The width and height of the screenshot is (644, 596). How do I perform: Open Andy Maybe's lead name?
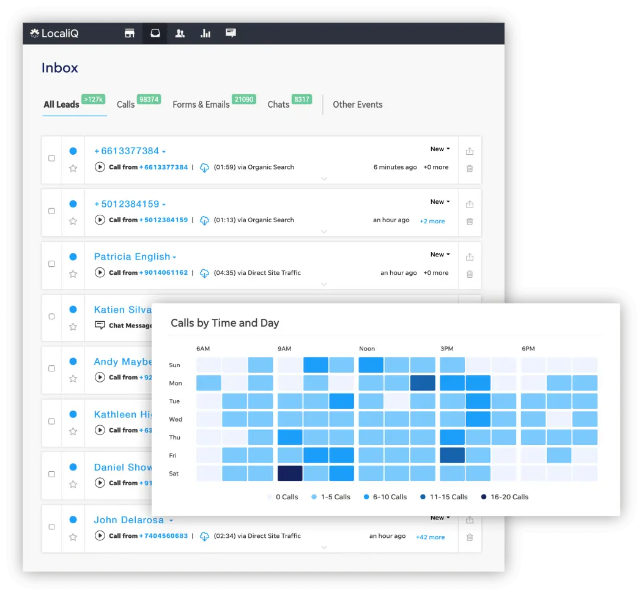pyautogui.click(x=123, y=362)
